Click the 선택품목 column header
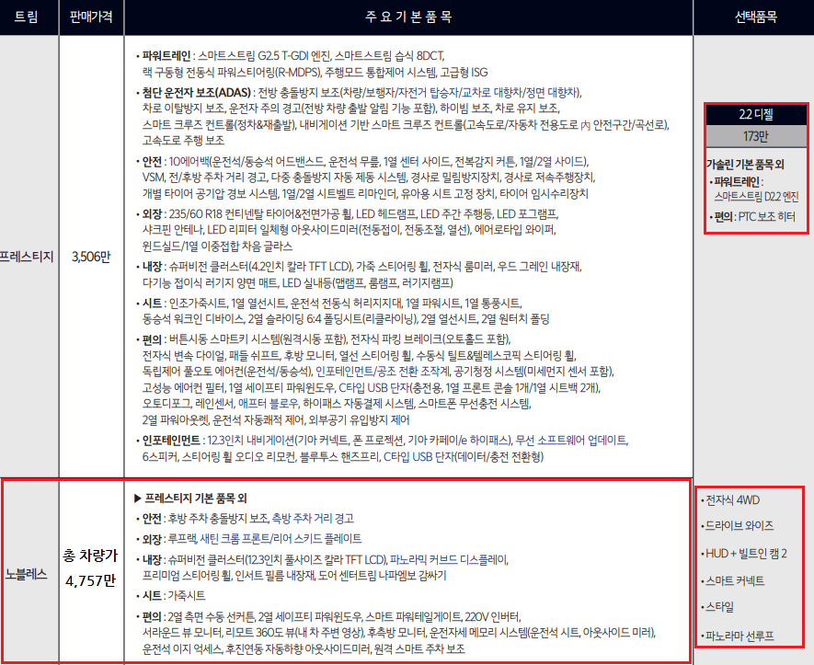 point(753,17)
